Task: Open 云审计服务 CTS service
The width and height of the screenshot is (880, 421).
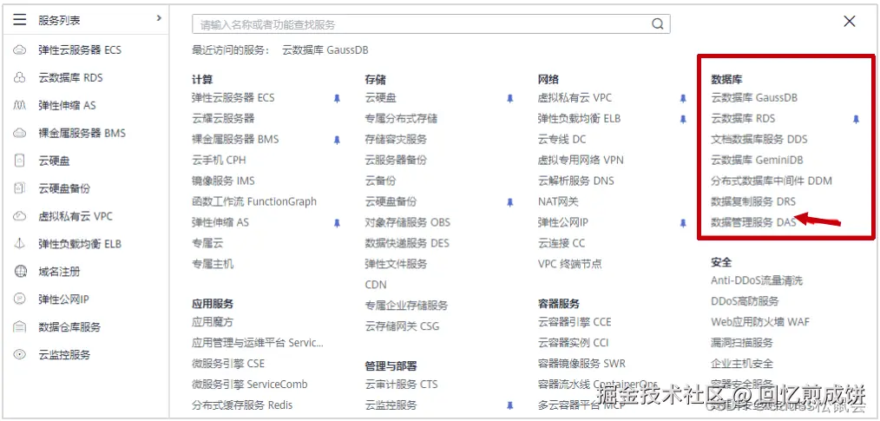Action: [401, 385]
